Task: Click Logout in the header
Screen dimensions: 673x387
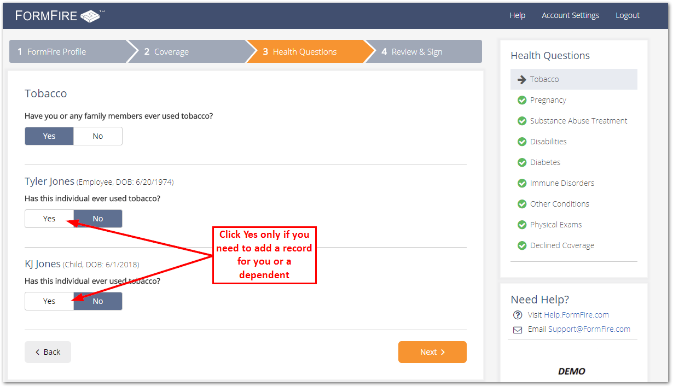Action: click(628, 15)
